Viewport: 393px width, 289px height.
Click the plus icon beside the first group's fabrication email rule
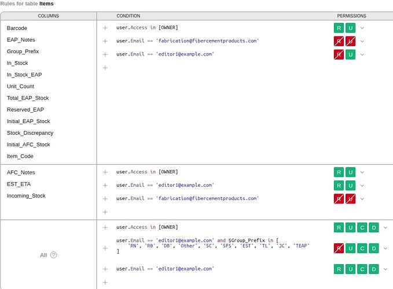(105, 41)
